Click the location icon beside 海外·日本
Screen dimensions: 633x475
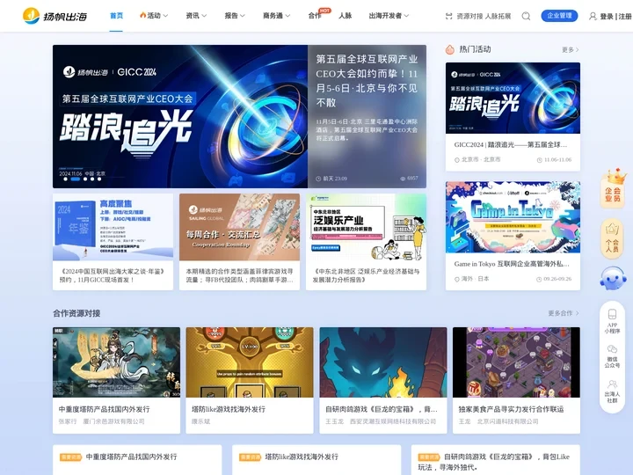457,279
